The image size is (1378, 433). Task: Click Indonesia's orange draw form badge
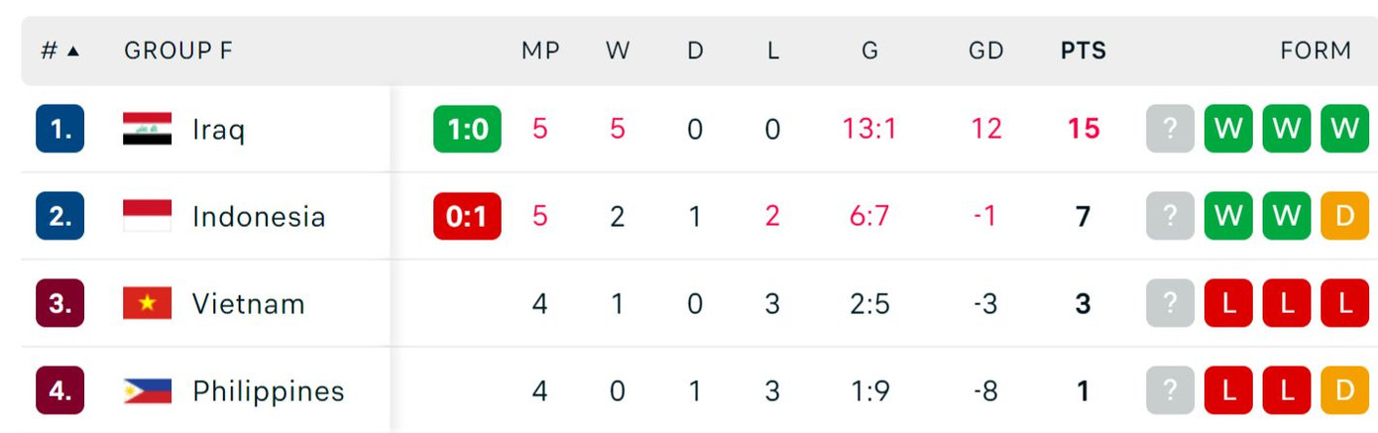click(x=1344, y=216)
